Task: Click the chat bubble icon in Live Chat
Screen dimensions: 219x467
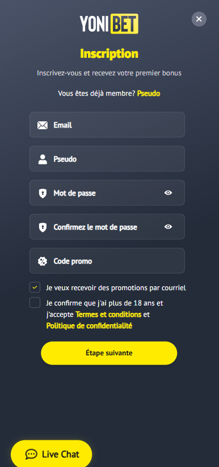Action: point(31,454)
